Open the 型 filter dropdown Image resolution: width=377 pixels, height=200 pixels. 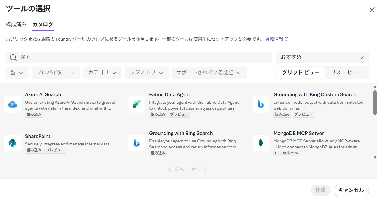click(17, 72)
